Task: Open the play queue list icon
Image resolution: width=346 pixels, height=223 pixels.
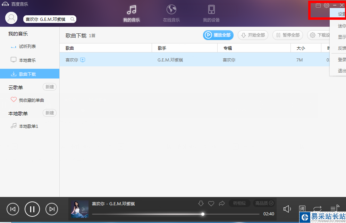Action: pyautogui.click(x=335, y=208)
